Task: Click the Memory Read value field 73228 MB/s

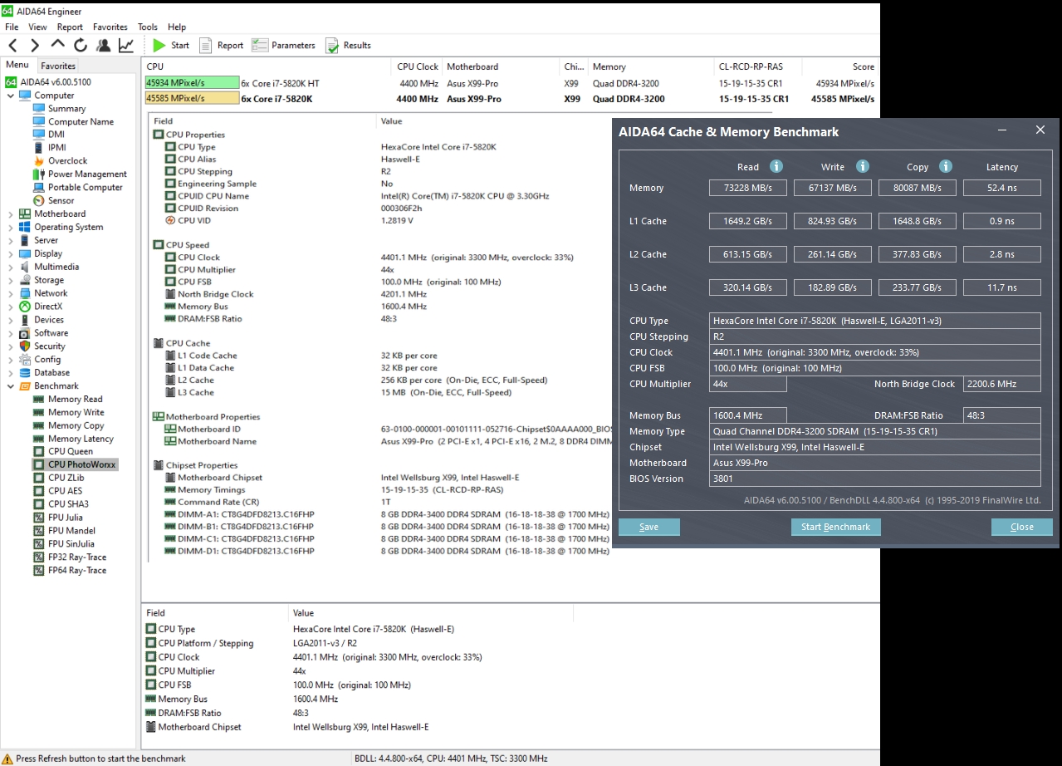Action: click(748, 188)
